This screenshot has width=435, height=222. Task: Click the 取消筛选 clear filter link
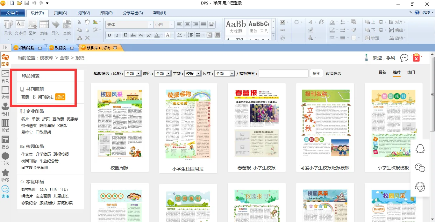[333, 73]
